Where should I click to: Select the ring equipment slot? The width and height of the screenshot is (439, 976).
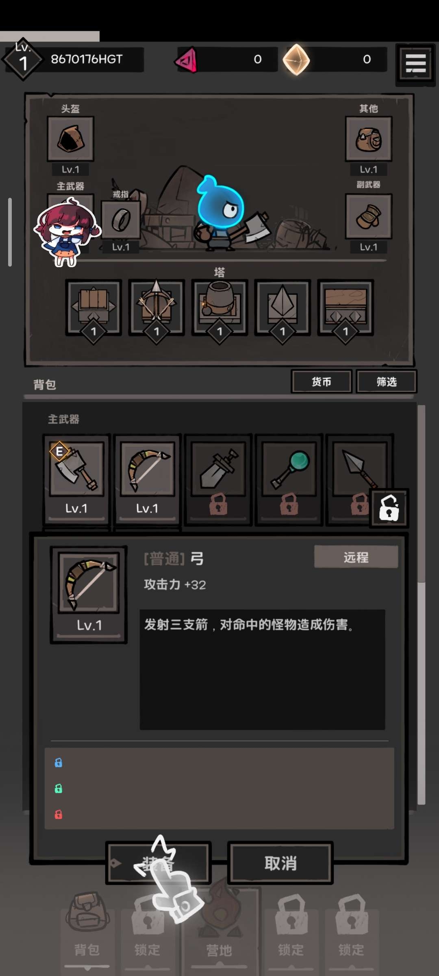coord(121,220)
